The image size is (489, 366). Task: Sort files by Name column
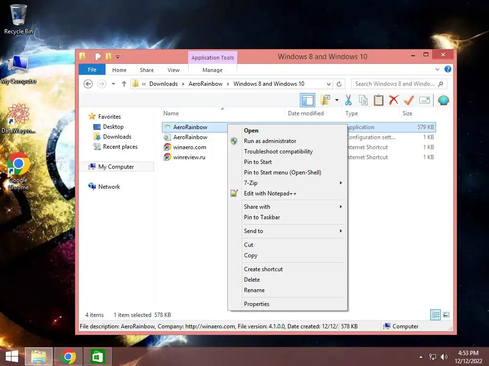point(171,113)
